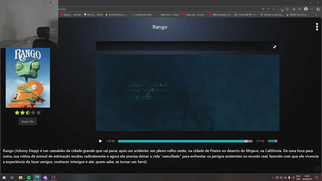The height and width of the screenshot is (181, 322).
Task: Play the Rango video
Action: (x=100, y=141)
